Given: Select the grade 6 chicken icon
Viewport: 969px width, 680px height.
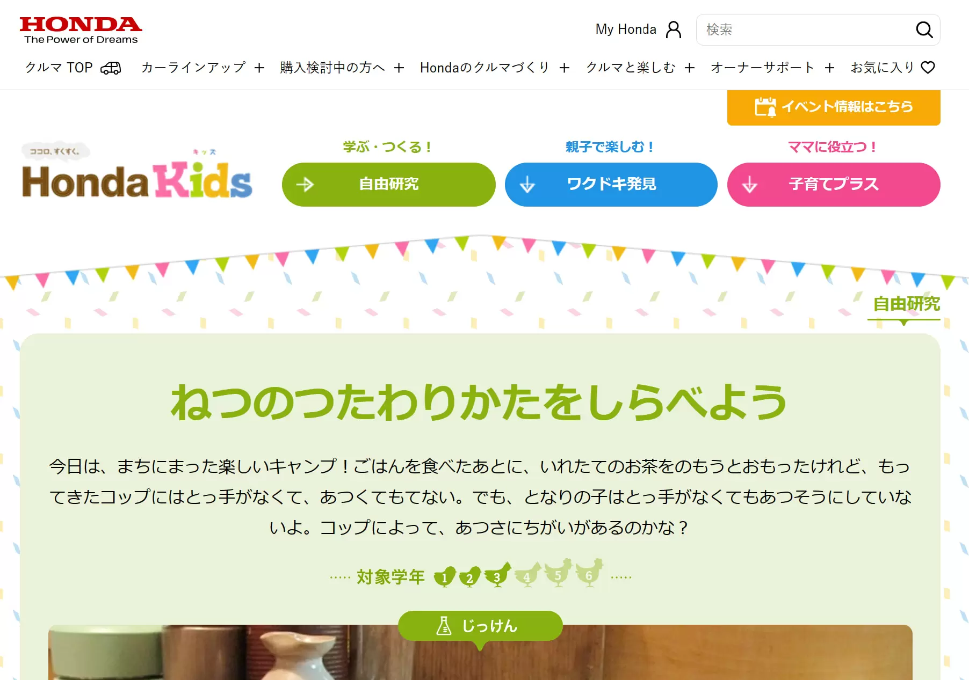Looking at the screenshot, I should pos(589,573).
